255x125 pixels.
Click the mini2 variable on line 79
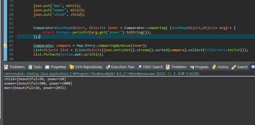[x=76, y=10]
